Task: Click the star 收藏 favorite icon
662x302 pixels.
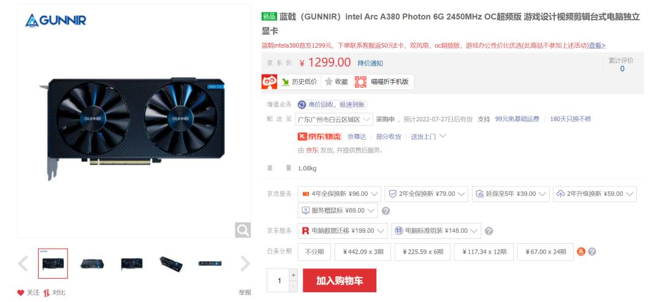Action: 329,82
